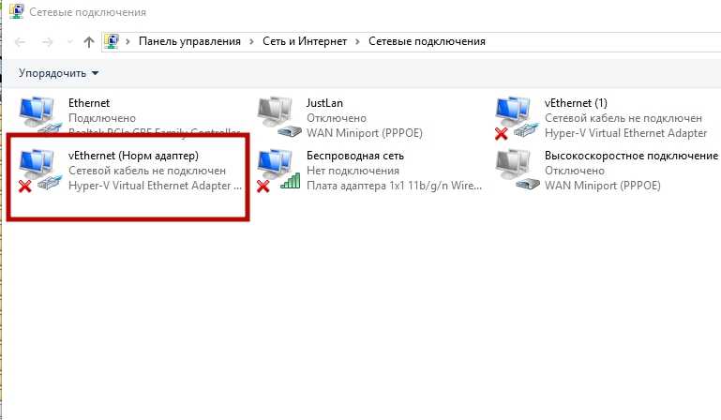Click the JustLan connection name
Image resolution: width=721 pixels, height=420 pixels.
pos(324,103)
